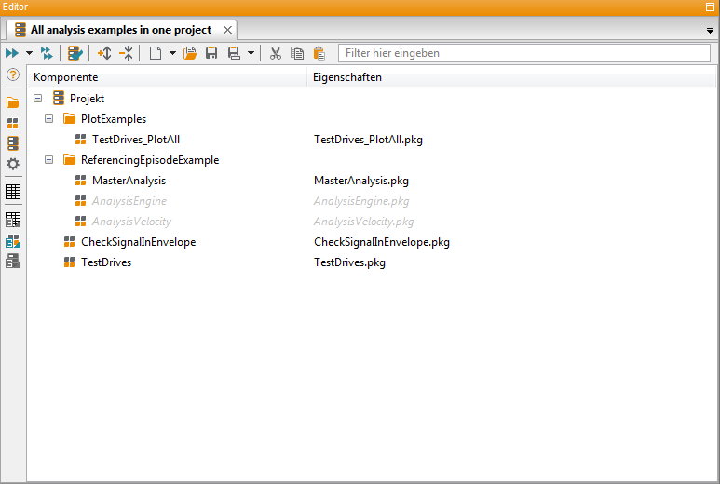The width and height of the screenshot is (720, 484).
Task: Cut the selection using the scissors icon
Action: (x=276, y=53)
